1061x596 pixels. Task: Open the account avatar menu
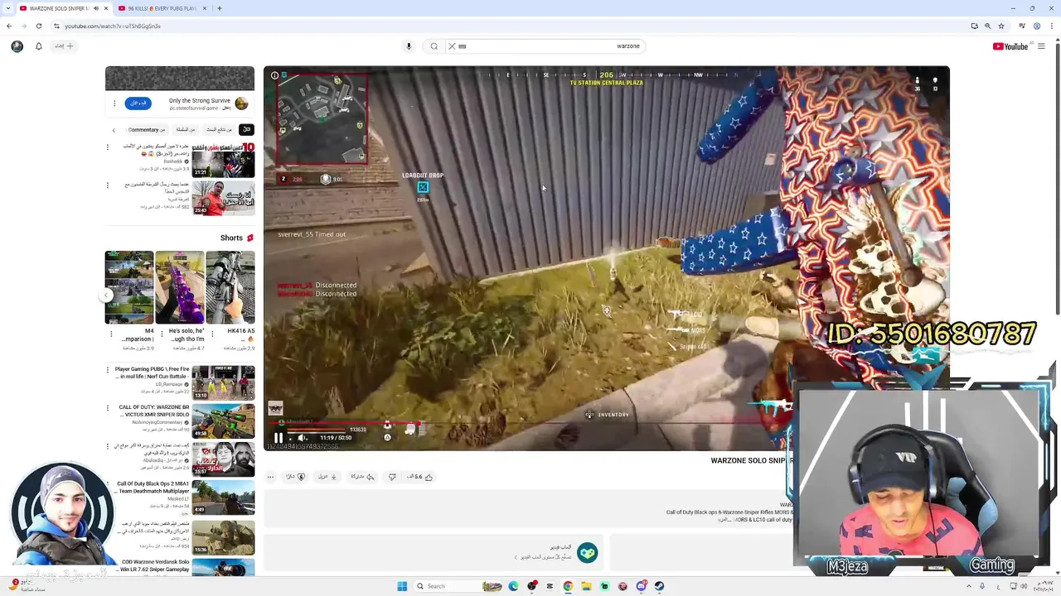click(x=17, y=46)
